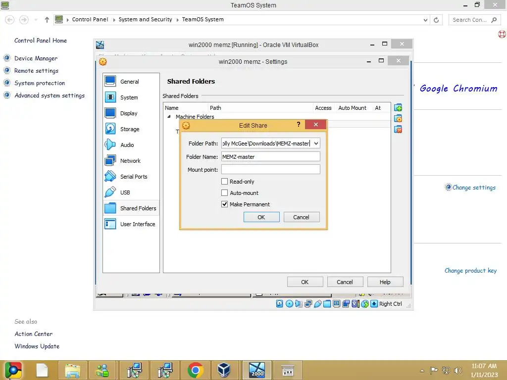
Task: Click display indicator in VM status bar
Action: 337,304
